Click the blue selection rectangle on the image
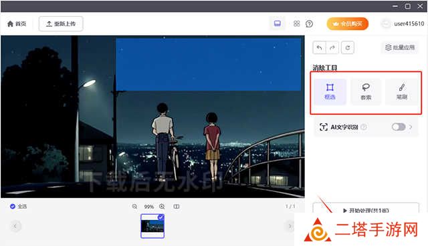The height and width of the screenshot is (246, 428). click(208, 64)
